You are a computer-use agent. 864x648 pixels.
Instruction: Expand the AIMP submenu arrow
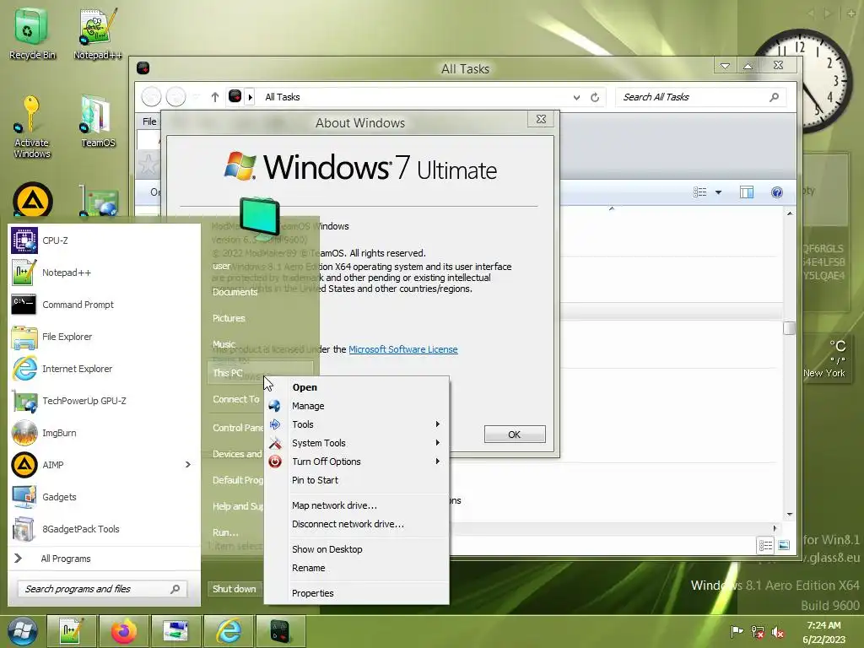coord(188,465)
